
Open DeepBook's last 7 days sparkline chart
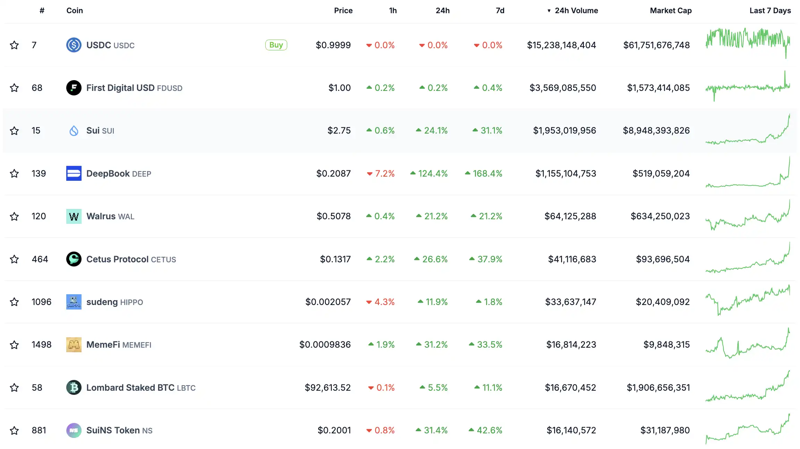(748, 173)
